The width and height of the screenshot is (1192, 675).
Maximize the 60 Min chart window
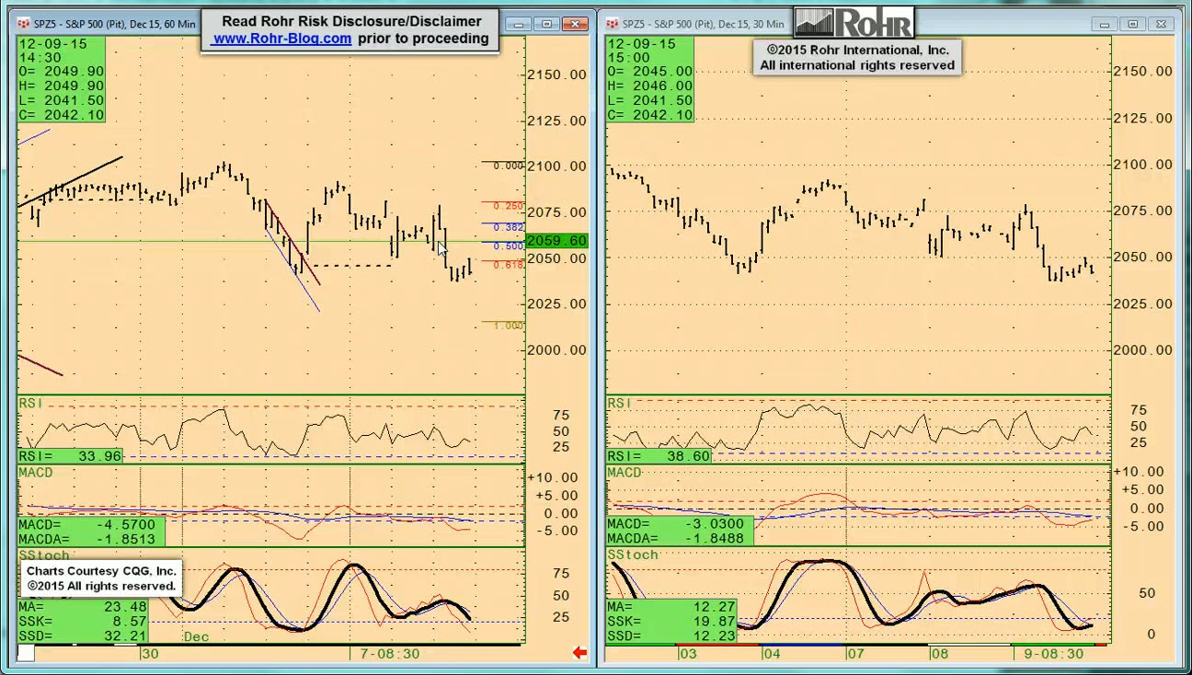click(547, 24)
